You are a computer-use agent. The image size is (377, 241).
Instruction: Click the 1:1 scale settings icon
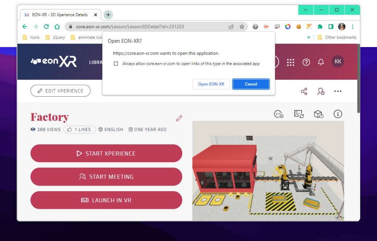click(279, 114)
